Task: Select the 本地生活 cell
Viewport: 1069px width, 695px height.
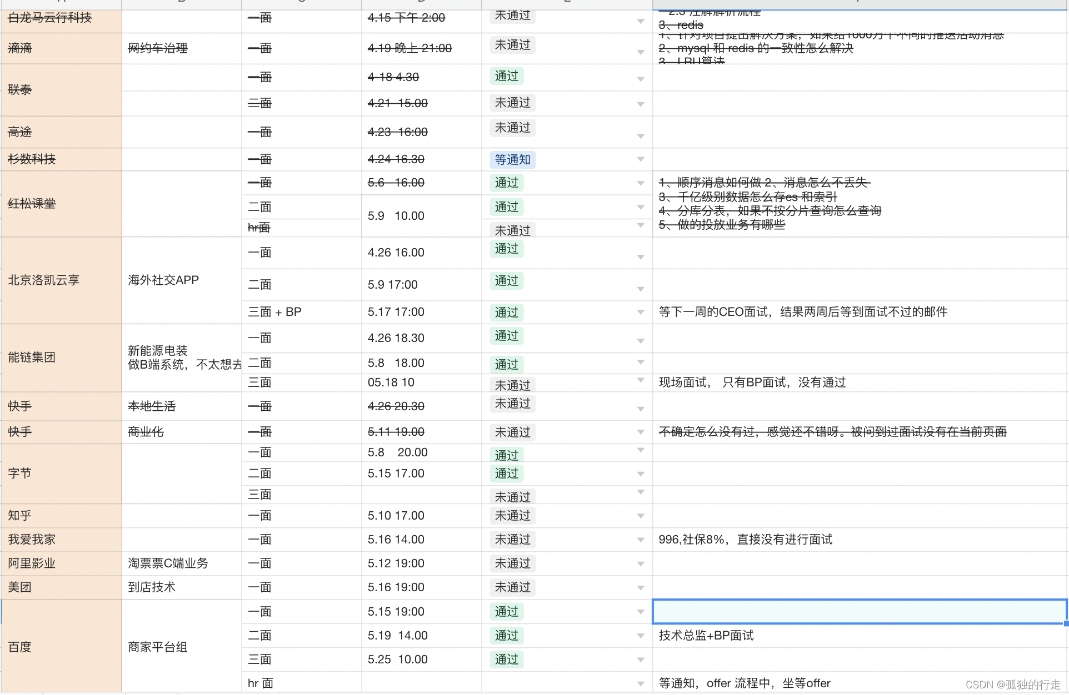Action: [182, 406]
